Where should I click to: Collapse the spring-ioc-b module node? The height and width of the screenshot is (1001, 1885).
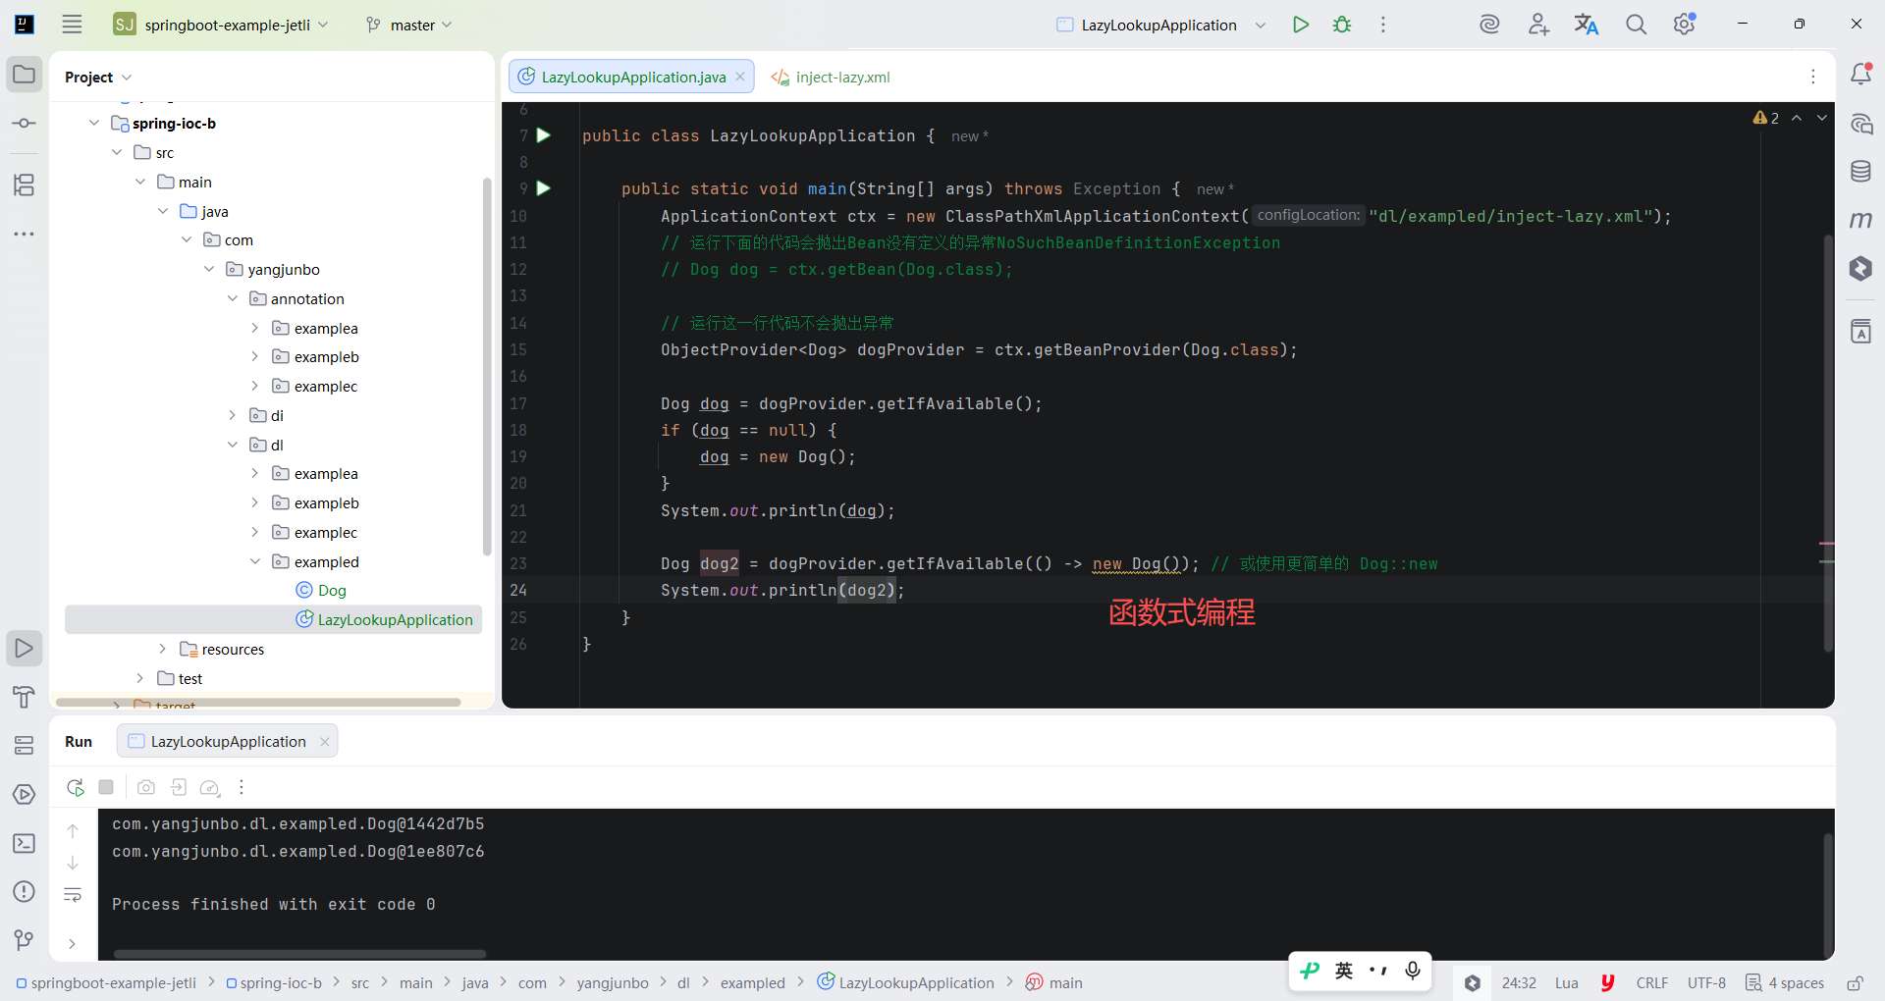[94, 124]
